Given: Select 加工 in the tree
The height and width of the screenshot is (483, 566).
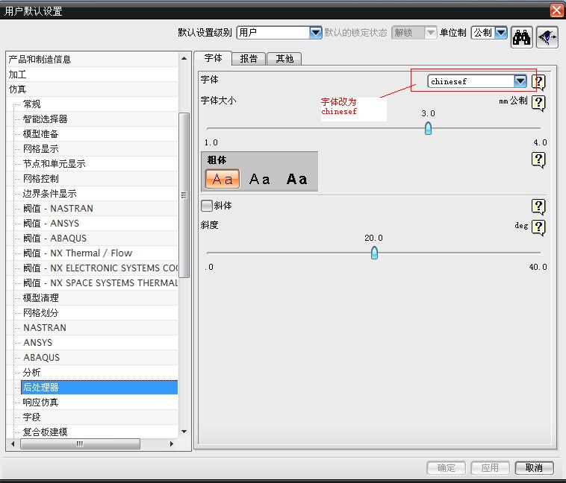Looking at the screenshot, I should pyautogui.click(x=17, y=75).
